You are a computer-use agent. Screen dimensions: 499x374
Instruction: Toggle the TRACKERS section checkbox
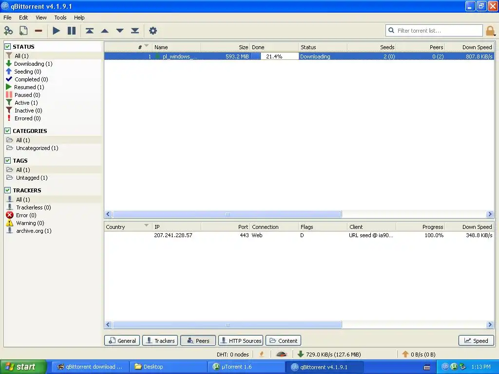pyautogui.click(x=8, y=190)
